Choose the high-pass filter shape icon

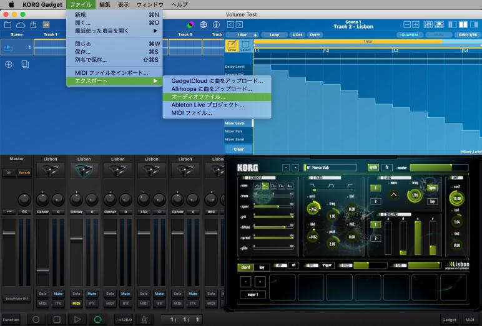click(x=350, y=186)
